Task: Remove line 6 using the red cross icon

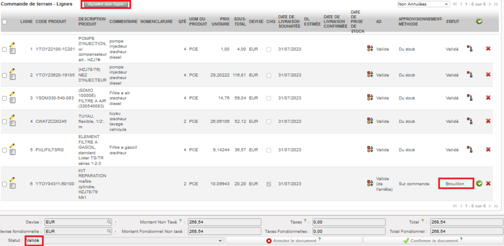Action: (x=488, y=183)
